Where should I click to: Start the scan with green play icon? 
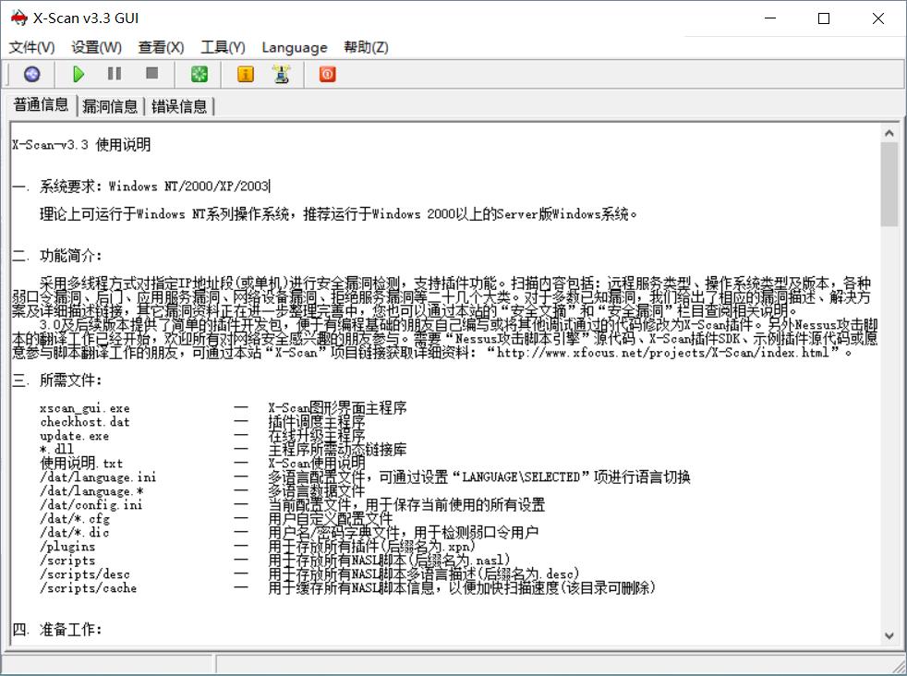(79, 74)
